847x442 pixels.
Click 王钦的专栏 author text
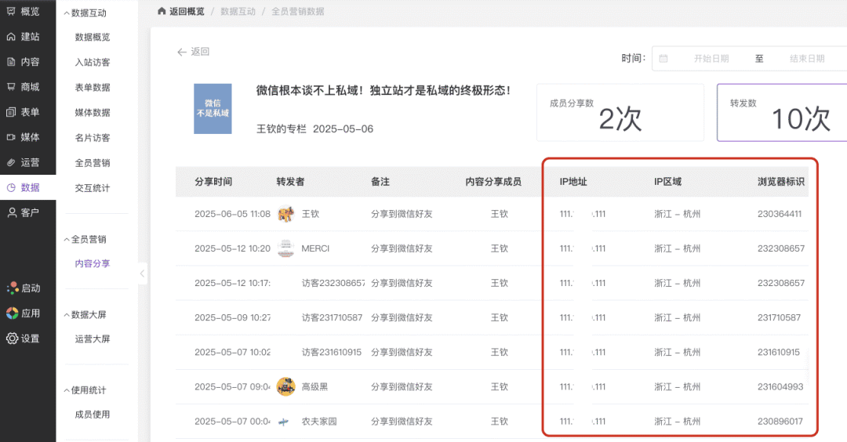tap(281, 129)
